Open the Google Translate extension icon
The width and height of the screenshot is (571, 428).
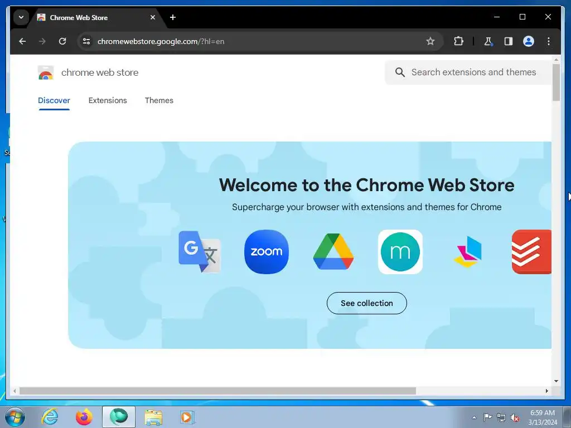tap(199, 251)
